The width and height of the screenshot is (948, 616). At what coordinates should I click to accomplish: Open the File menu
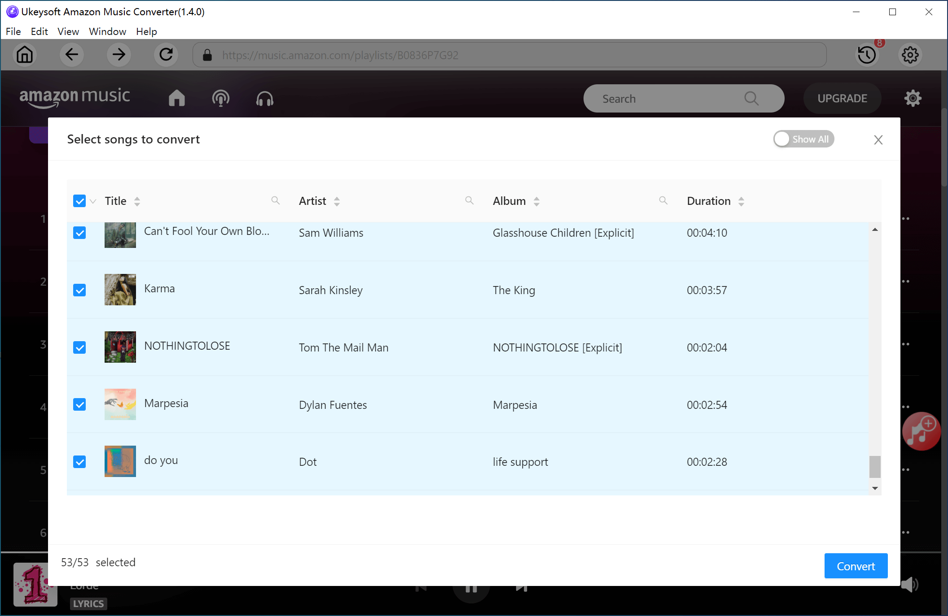tap(13, 31)
